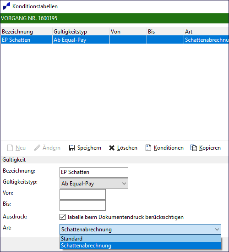The width and height of the screenshot is (229, 252).
Task: Focus the Bezeichnung text field
Action: pos(94,172)
